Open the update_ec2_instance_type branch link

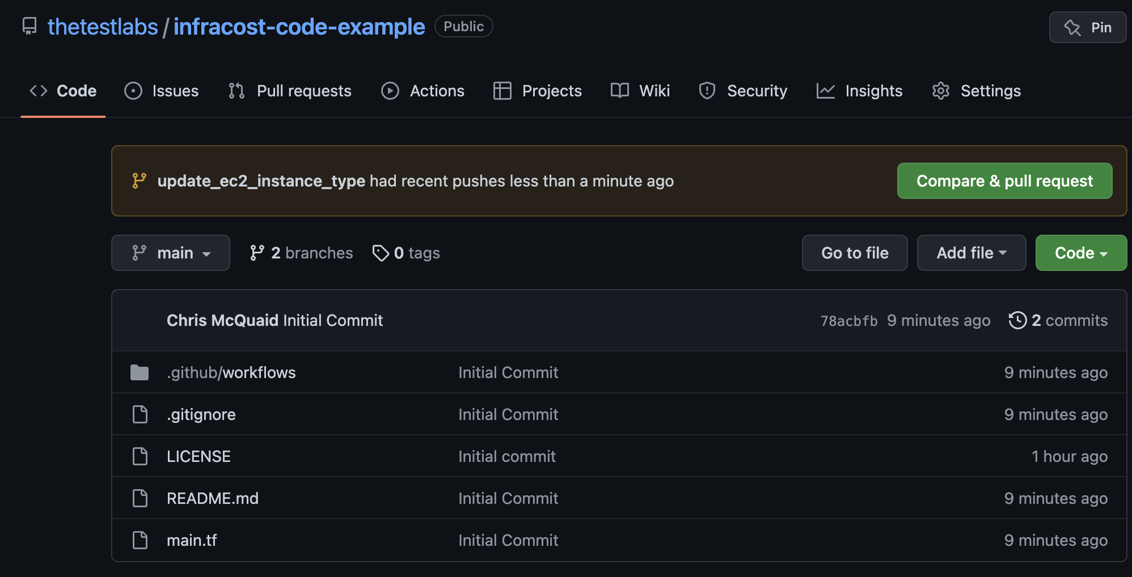[261, 181]
